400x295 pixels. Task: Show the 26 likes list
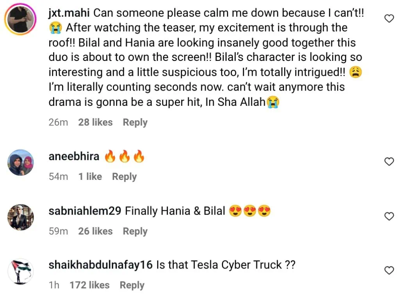[x=95, y=231]
